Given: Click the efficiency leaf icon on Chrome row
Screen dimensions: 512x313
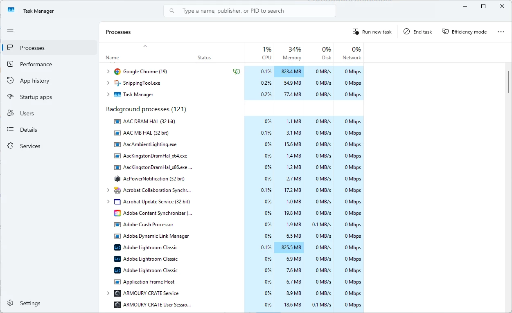Looking at the screenshot, I should pyautogui.click(x=237, y=72).
